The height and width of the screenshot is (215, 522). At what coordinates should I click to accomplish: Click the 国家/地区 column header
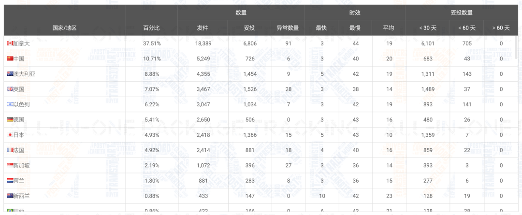(x=65, y=28)
